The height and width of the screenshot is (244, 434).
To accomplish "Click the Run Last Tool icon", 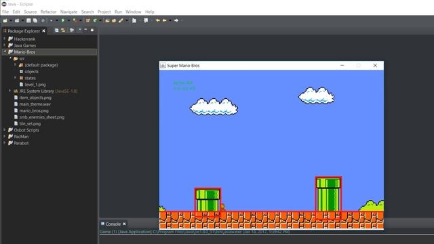I will 75,20.
